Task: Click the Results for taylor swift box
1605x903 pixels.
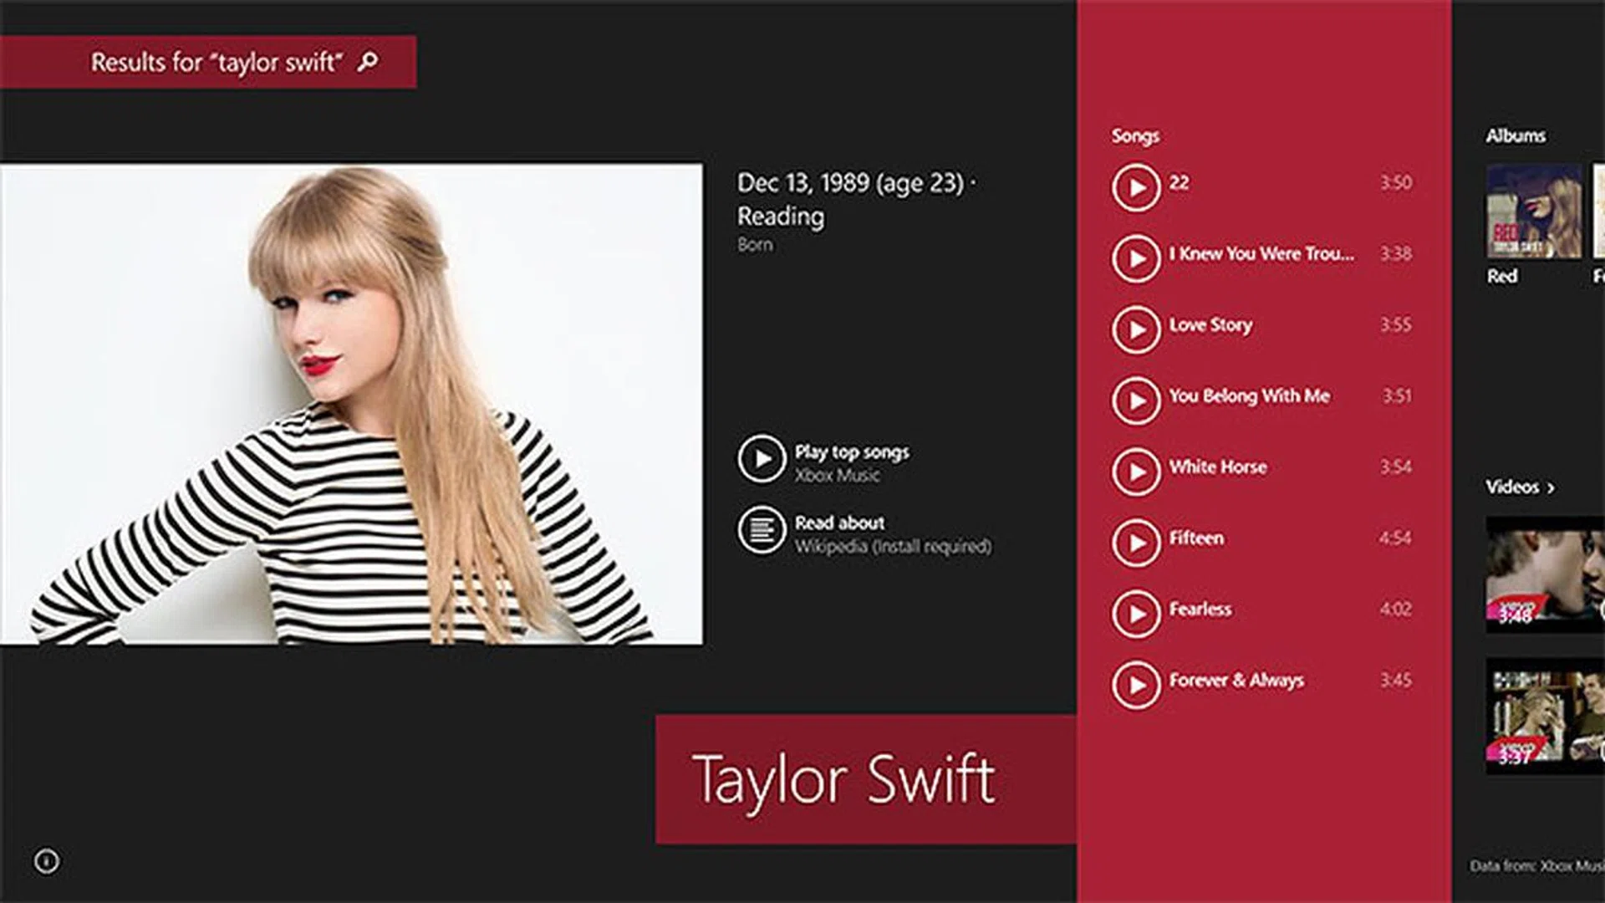Action: [x=209, y=62]
